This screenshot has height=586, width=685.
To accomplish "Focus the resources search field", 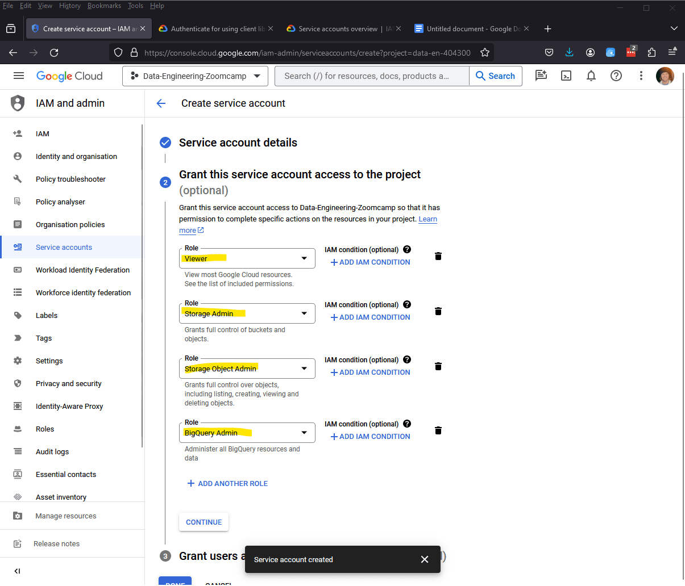I will [x=372, y=76].
